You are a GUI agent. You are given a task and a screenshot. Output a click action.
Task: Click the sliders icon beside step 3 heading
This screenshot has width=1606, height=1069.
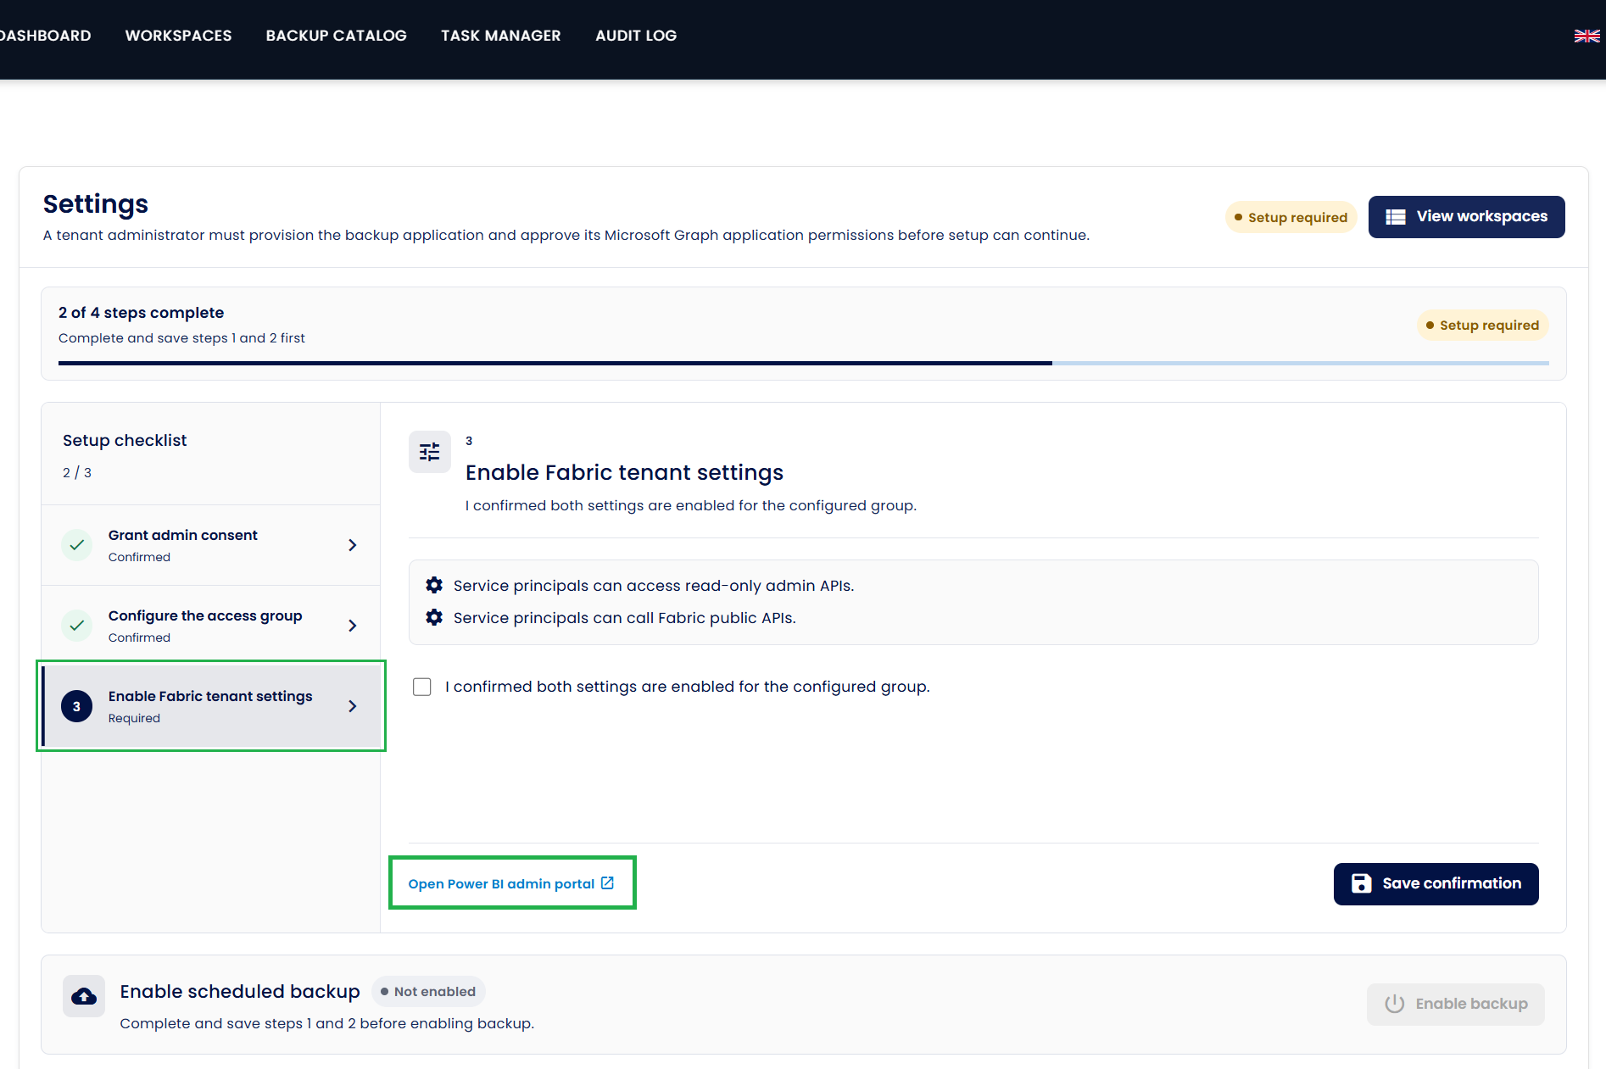[430, 452]
